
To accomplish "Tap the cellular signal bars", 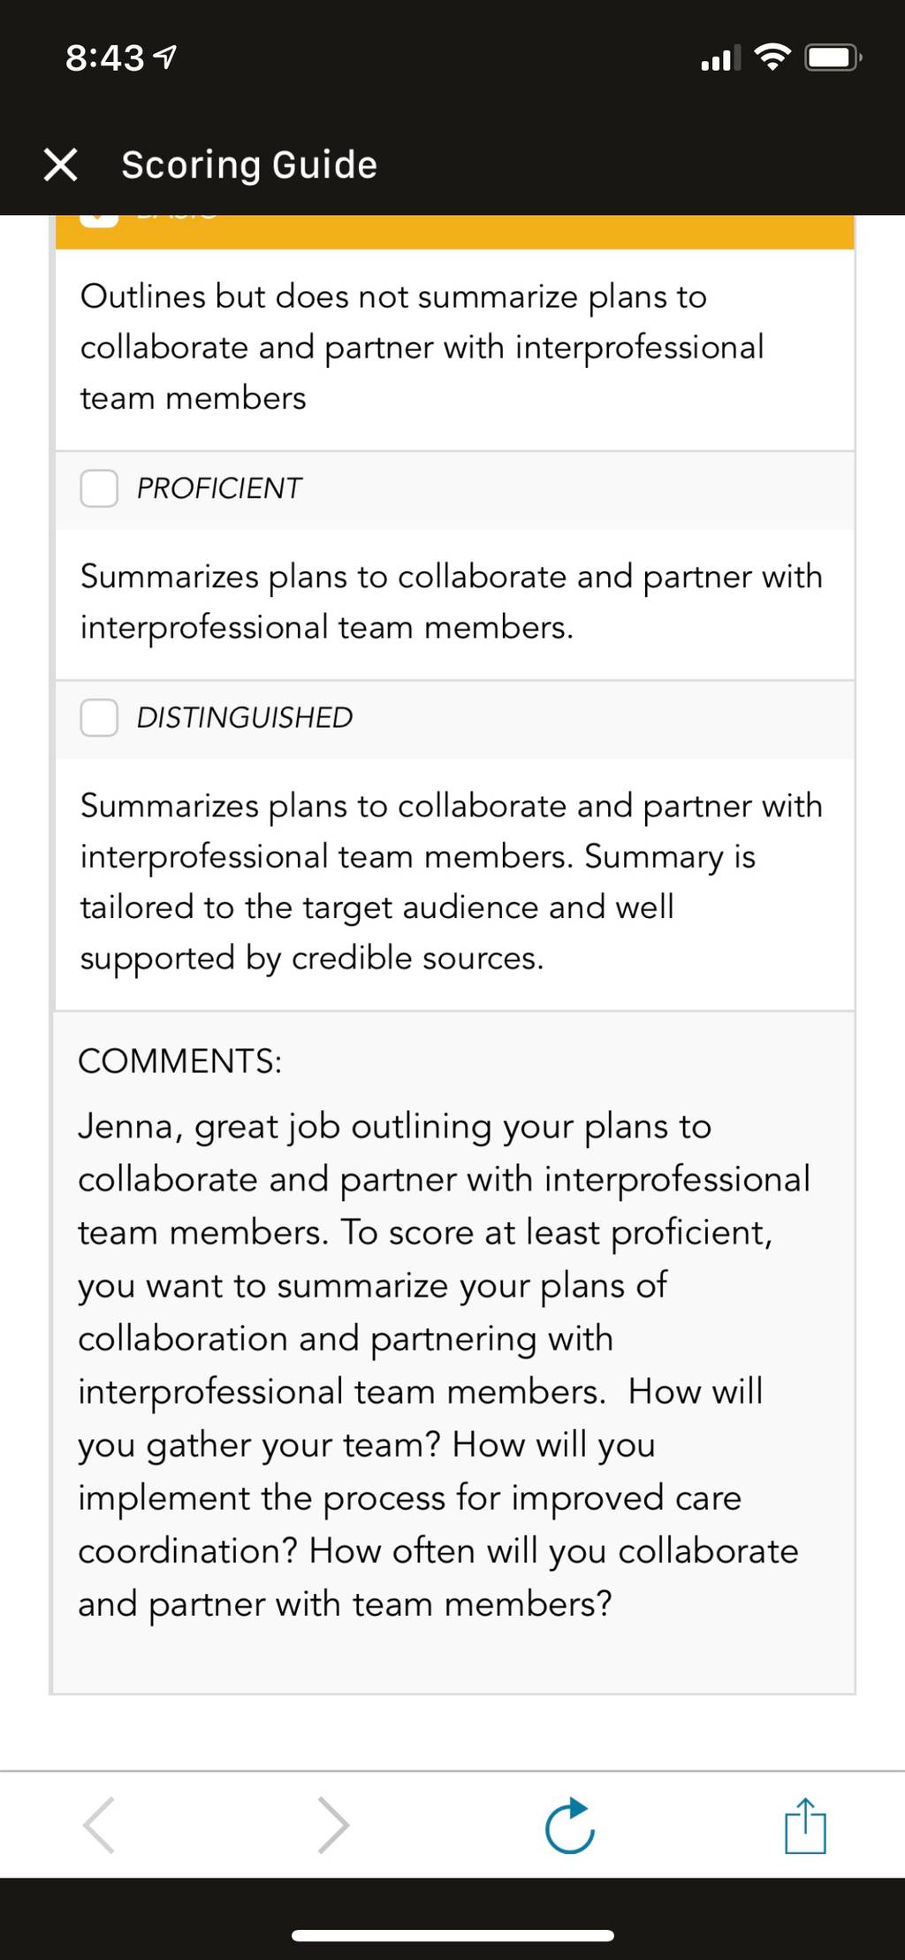I will click(720, 59).
